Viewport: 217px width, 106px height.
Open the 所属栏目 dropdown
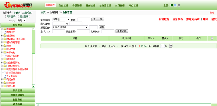pyautogui.click(x=70, y=27)
